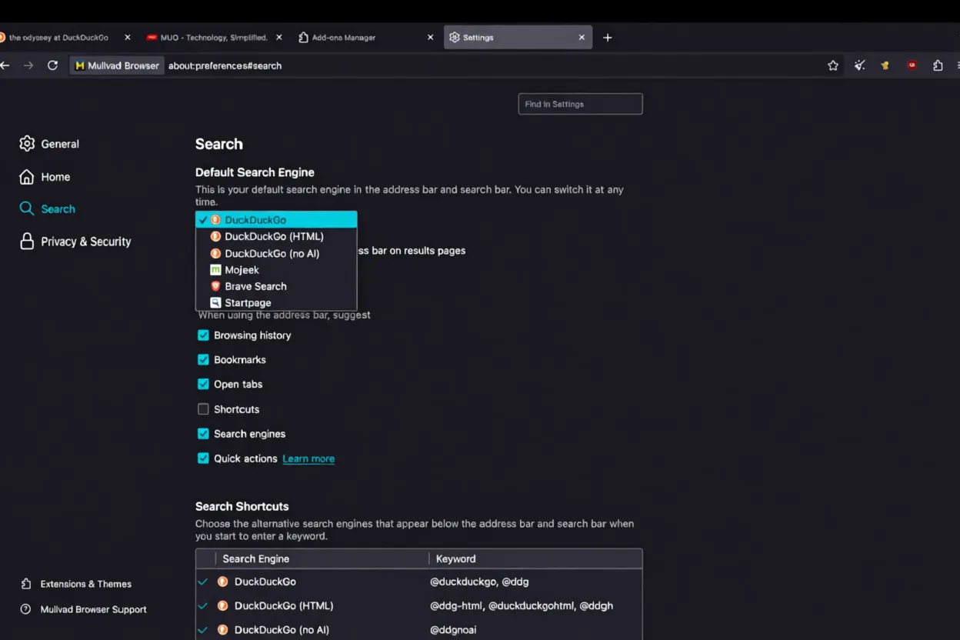Click the address bar URL about:preferences#search
960x640 pixels.
(225, 65)
